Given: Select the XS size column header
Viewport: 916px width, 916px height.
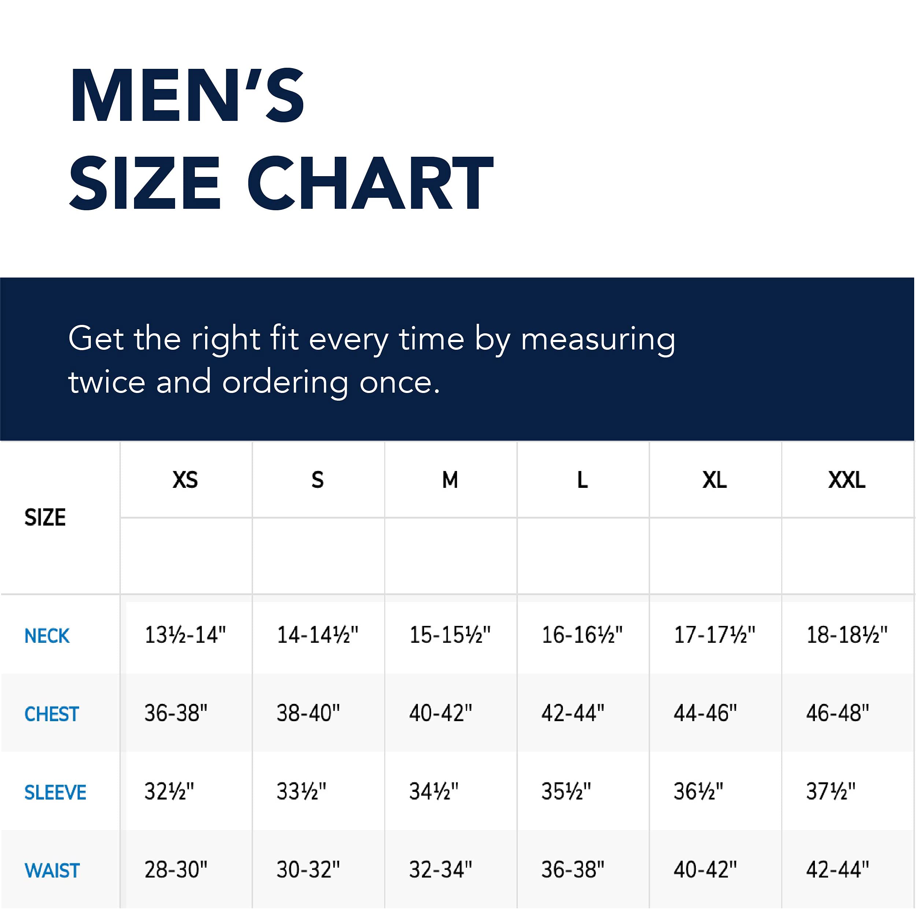Looking at the screenshot, I should point(185,480).
